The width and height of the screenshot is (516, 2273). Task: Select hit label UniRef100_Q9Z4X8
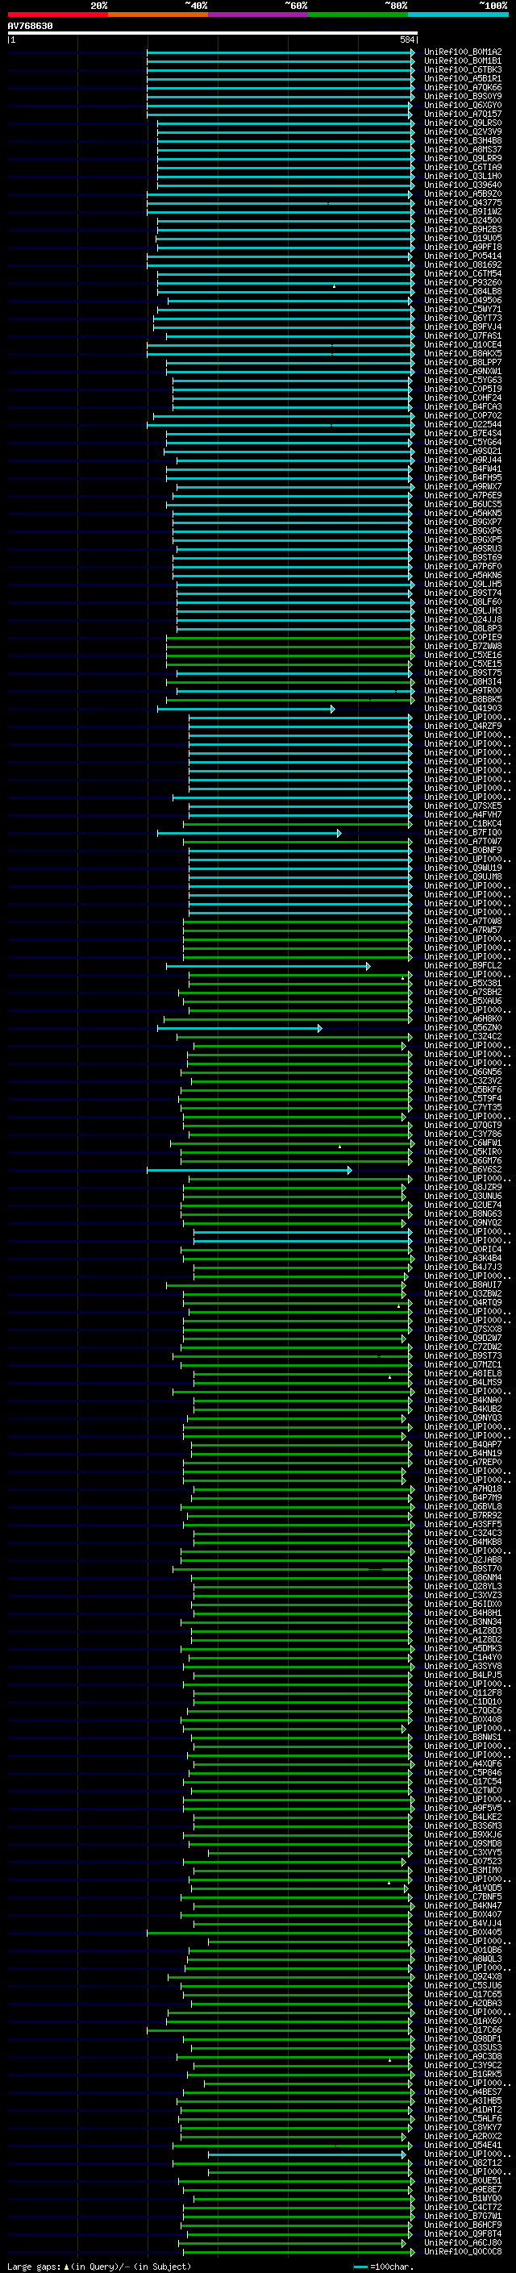coord(463,1978)
